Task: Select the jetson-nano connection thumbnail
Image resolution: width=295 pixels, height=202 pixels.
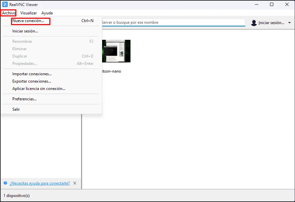Action: click(116, 51)
